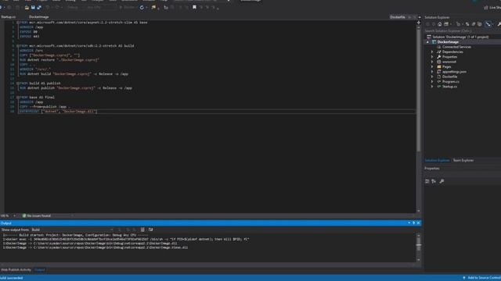This screenshot has height=281, width=501.
Task: Click the Forward arrow in Solution Explorer toolbar
Action: pos(434,24)
